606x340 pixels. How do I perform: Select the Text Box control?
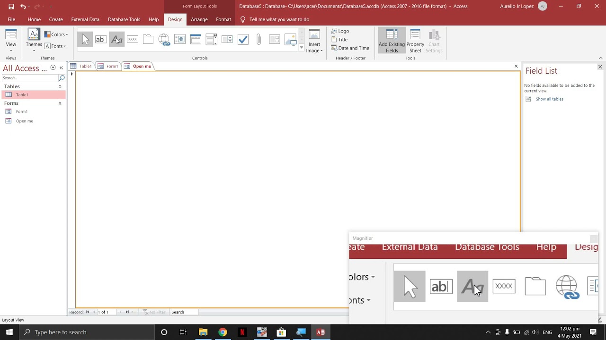(100, 40)
